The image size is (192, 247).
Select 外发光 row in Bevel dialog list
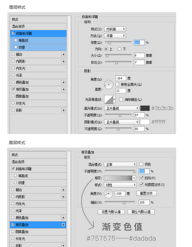click(x=39, y=103)
